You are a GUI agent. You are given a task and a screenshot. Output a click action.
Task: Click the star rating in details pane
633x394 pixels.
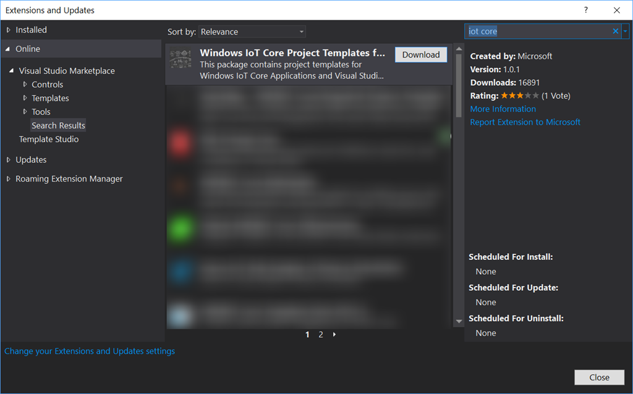[519, 96]
